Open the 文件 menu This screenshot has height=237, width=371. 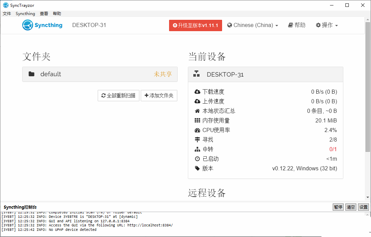[x=7, y=13]
